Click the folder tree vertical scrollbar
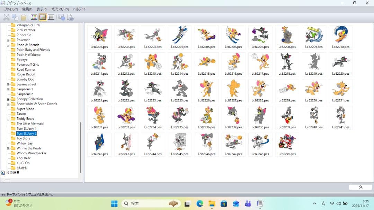The width and height of the screenshot is (374, 210). [80, 147]
